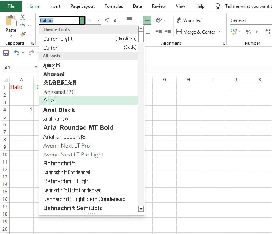Toggle Wrap Text
This screenshot has width=272, height=234.
tap(190, 20)
